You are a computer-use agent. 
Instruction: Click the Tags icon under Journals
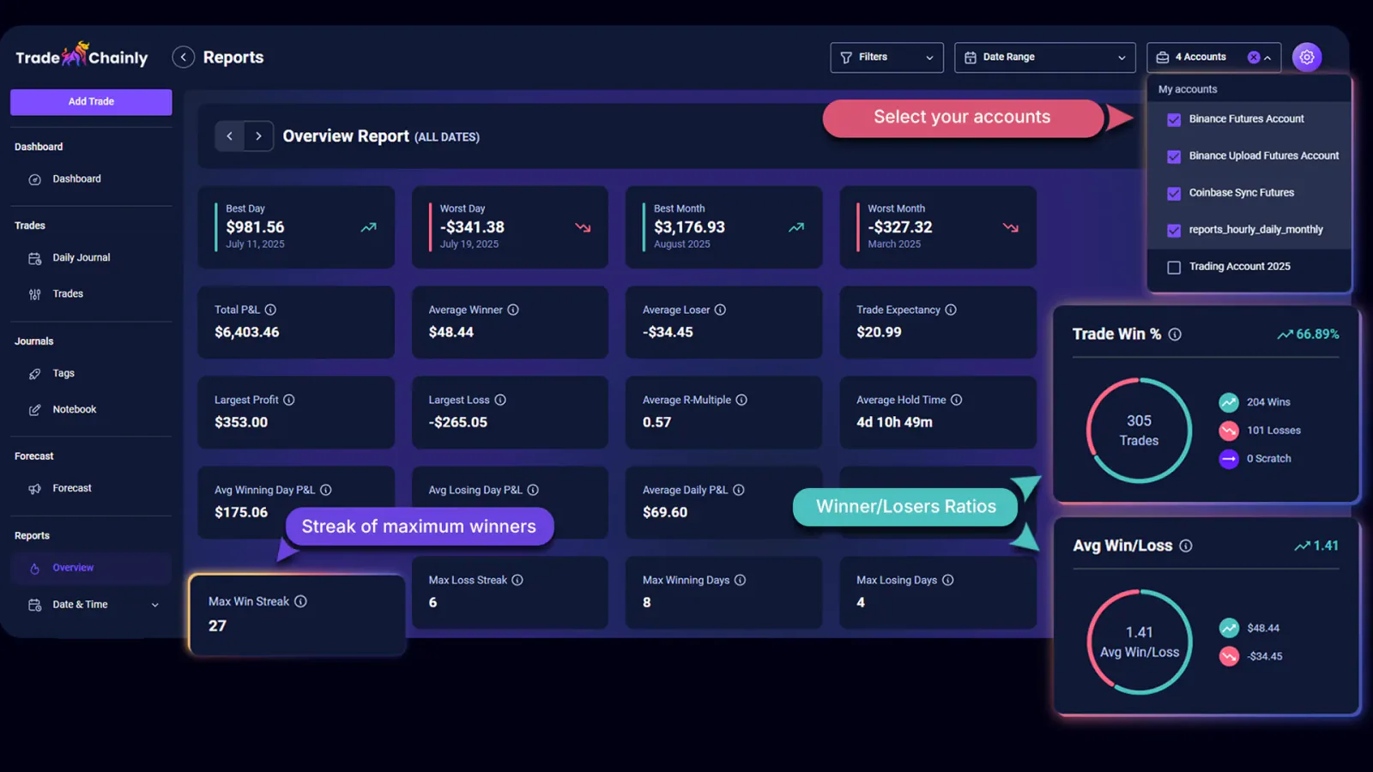34,373
